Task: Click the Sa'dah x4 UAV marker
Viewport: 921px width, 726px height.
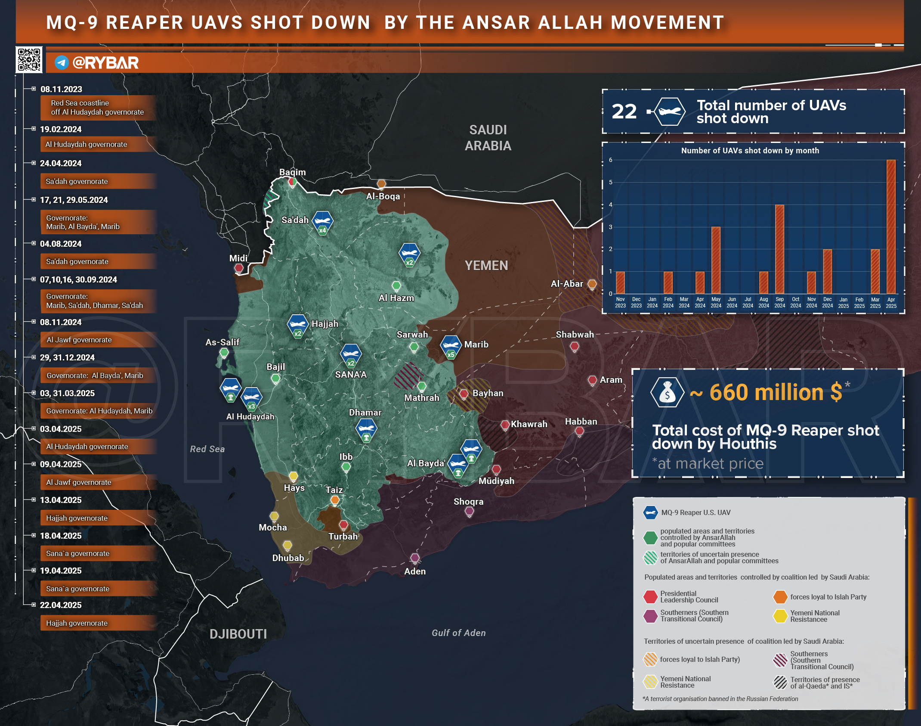Action: pyautogui.click(x=322, y=221)
